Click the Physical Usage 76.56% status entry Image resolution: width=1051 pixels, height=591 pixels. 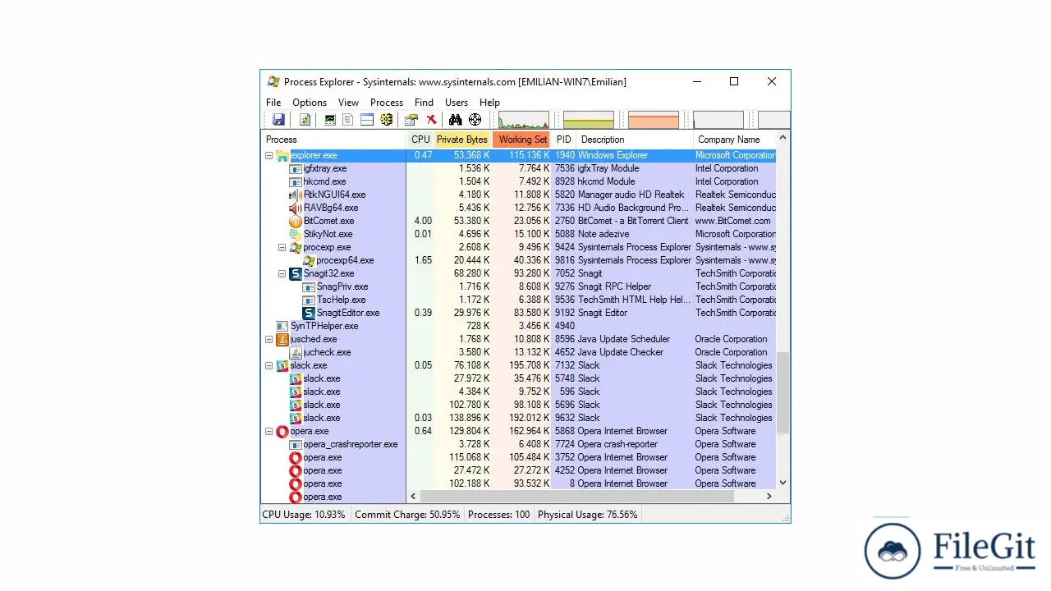(587, 515)
